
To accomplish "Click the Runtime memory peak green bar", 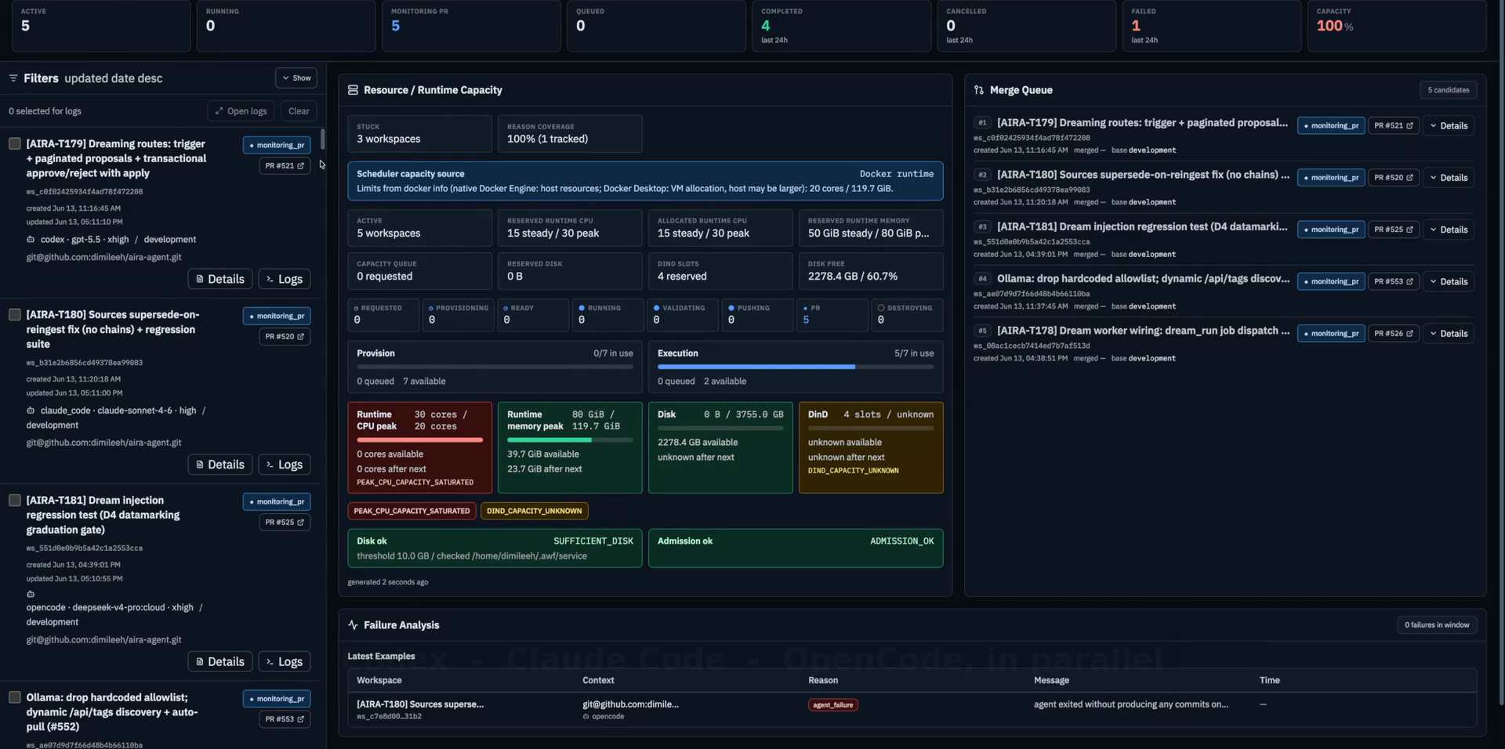I will [570, 440].
